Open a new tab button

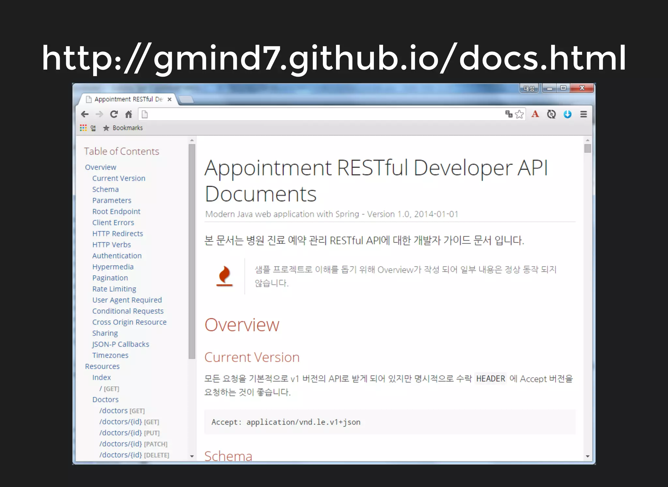click(x=187, y=99)
